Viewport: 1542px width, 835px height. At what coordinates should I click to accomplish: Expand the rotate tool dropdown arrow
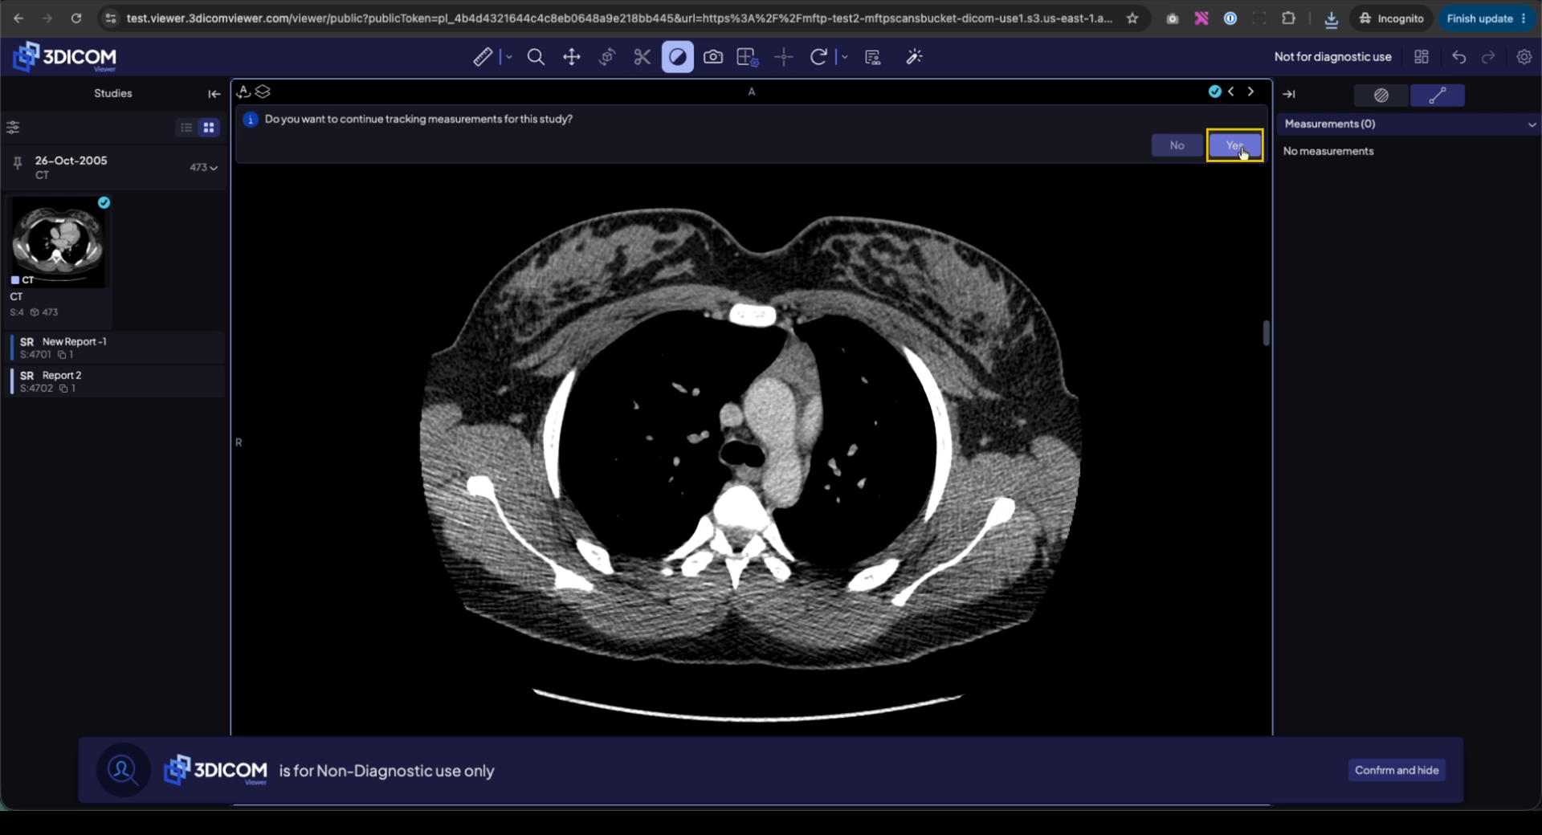844,57
